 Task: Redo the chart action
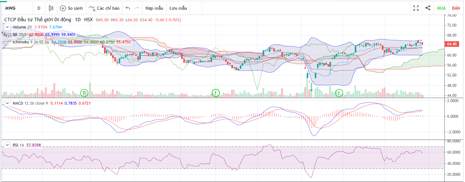point(136,8)
